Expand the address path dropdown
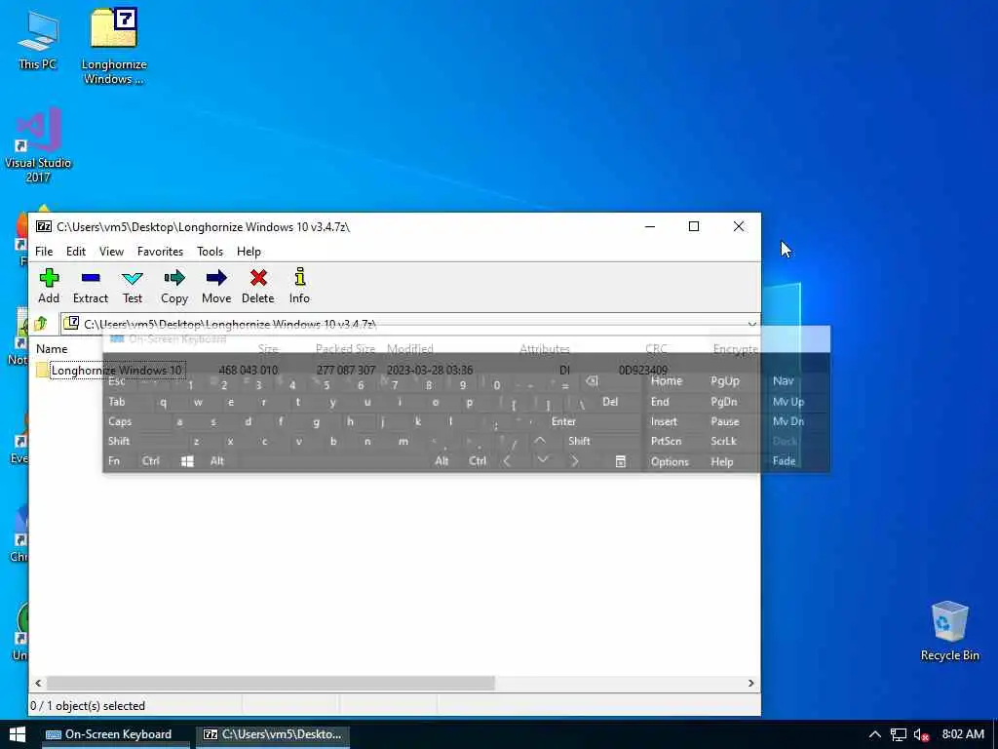The width and height of the screenshot is (998, 749). point(751,324)
